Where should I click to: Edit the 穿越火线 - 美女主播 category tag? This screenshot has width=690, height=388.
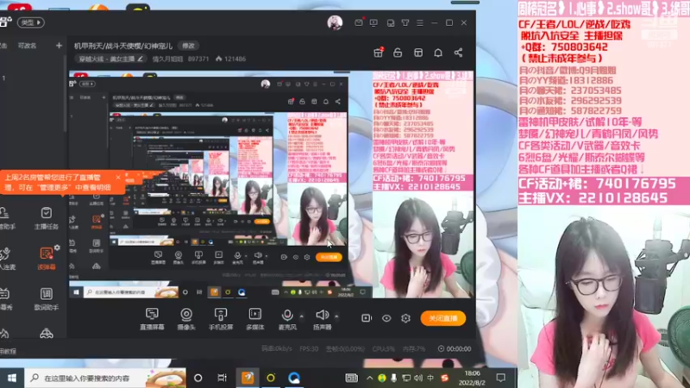click(x=110, y=59)
